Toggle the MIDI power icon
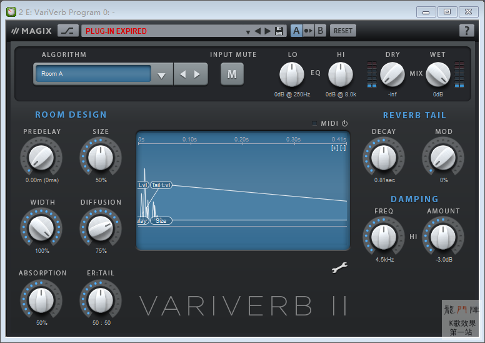 coord(344,123)
